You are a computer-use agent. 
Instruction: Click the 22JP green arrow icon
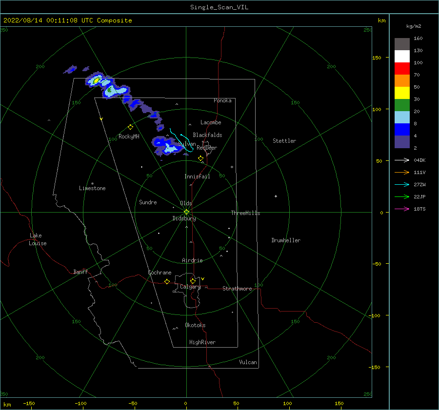click(402, 197)
